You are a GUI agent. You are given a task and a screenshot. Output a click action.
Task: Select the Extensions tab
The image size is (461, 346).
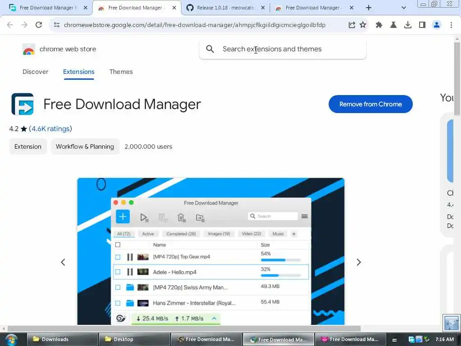79,72
